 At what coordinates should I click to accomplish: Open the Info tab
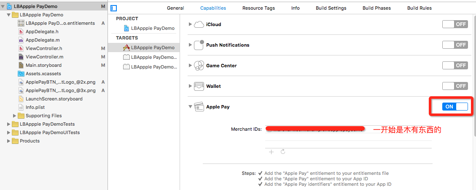(296, 8)
